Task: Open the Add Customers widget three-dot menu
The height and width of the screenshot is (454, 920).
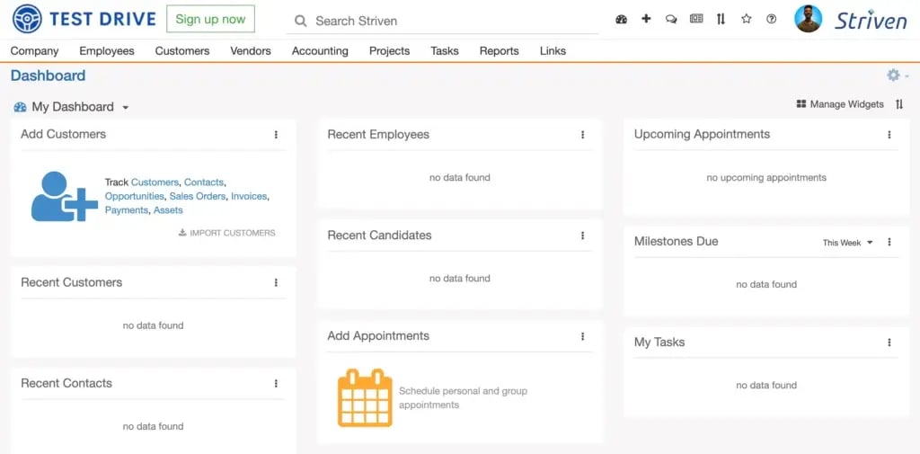Action: [x=276, y=135]
